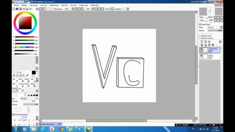Open Google Chrome from the taskbar
This screenshot has width=235, height=132.
pyautogui.click(x=61, y=129)
